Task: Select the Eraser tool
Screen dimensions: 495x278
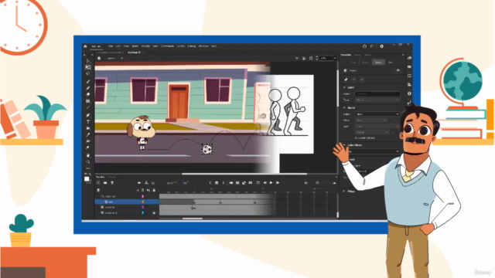Action: pyautogui.click(x=88, y=94)
